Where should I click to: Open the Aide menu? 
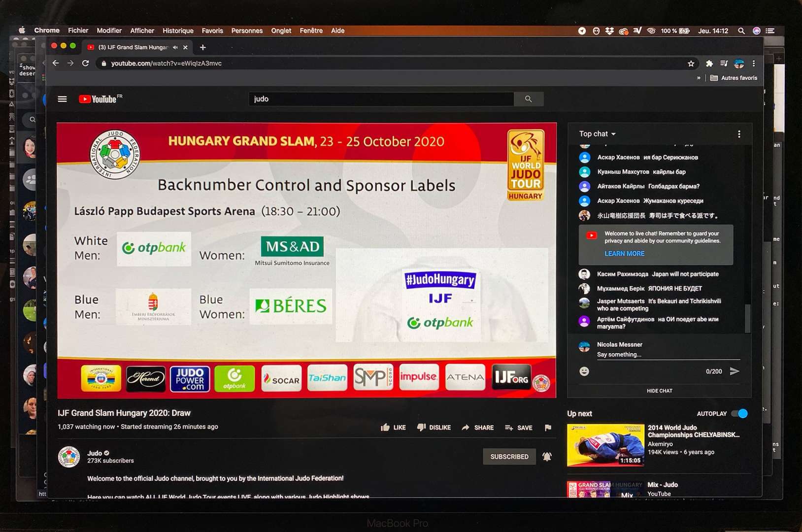(x=337, y=31)
